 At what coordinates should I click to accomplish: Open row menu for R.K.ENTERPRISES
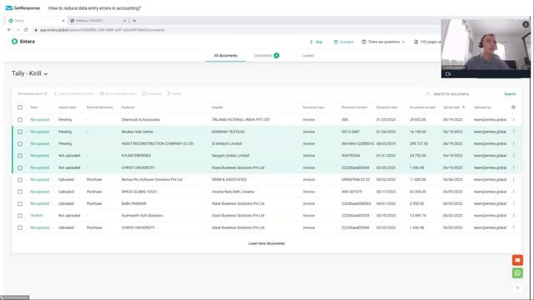514,156
